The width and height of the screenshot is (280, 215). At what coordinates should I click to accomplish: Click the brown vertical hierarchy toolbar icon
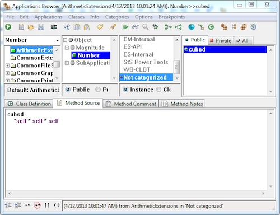coord(234,27)
